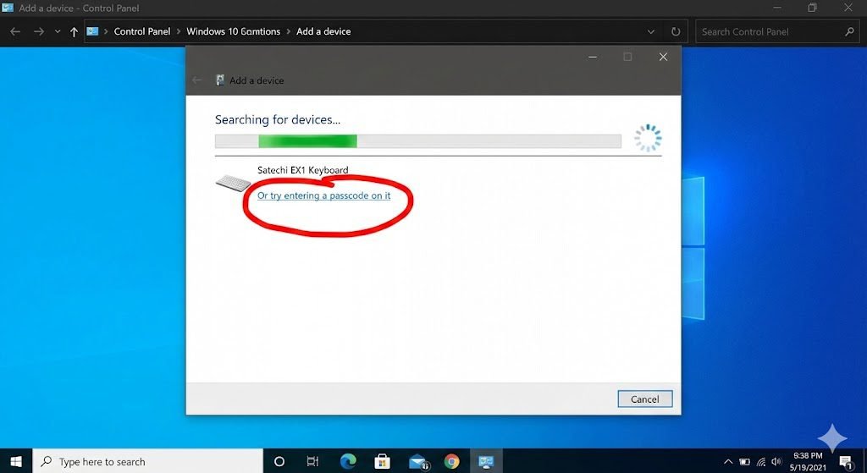Click the Search Control Panel field
This screenshot has width=867, height=473.
pos(777,31)
